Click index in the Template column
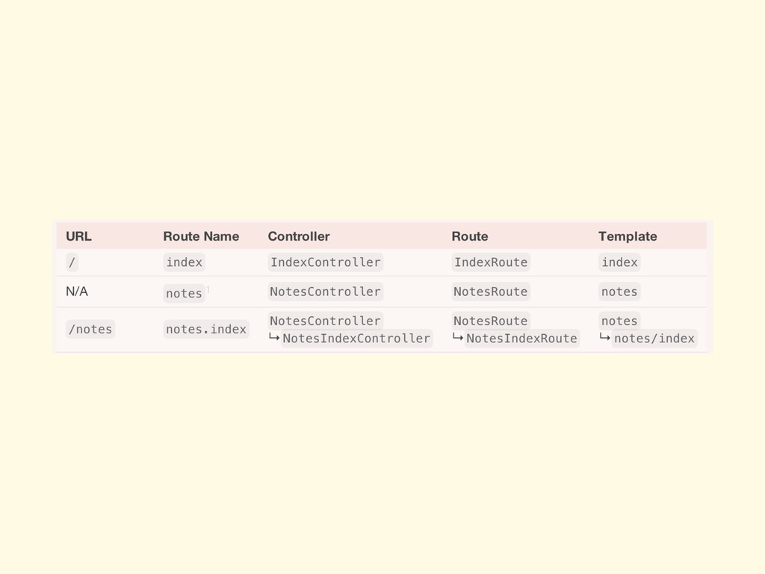 pyautogui.click(x=619, y=262)
